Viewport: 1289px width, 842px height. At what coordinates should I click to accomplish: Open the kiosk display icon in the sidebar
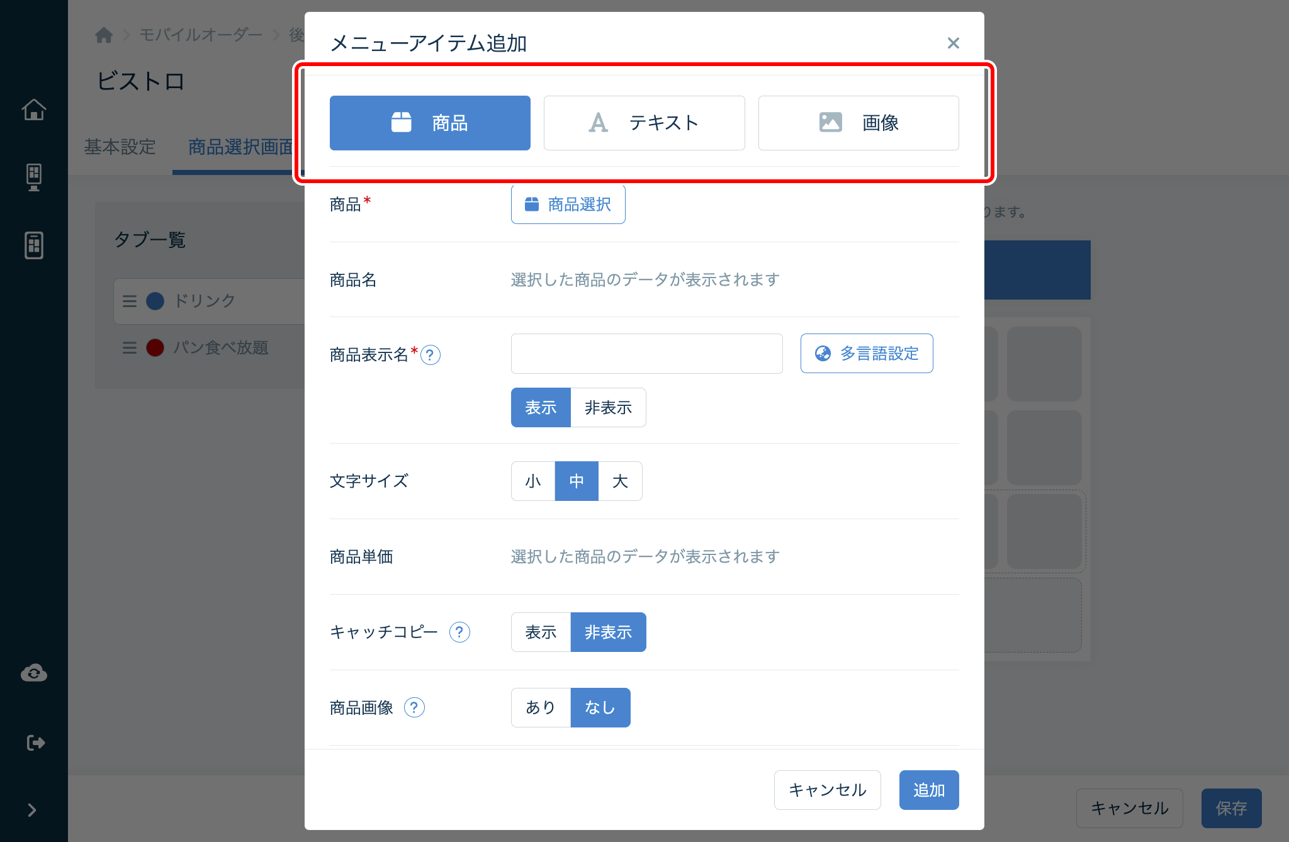point(34,177)
